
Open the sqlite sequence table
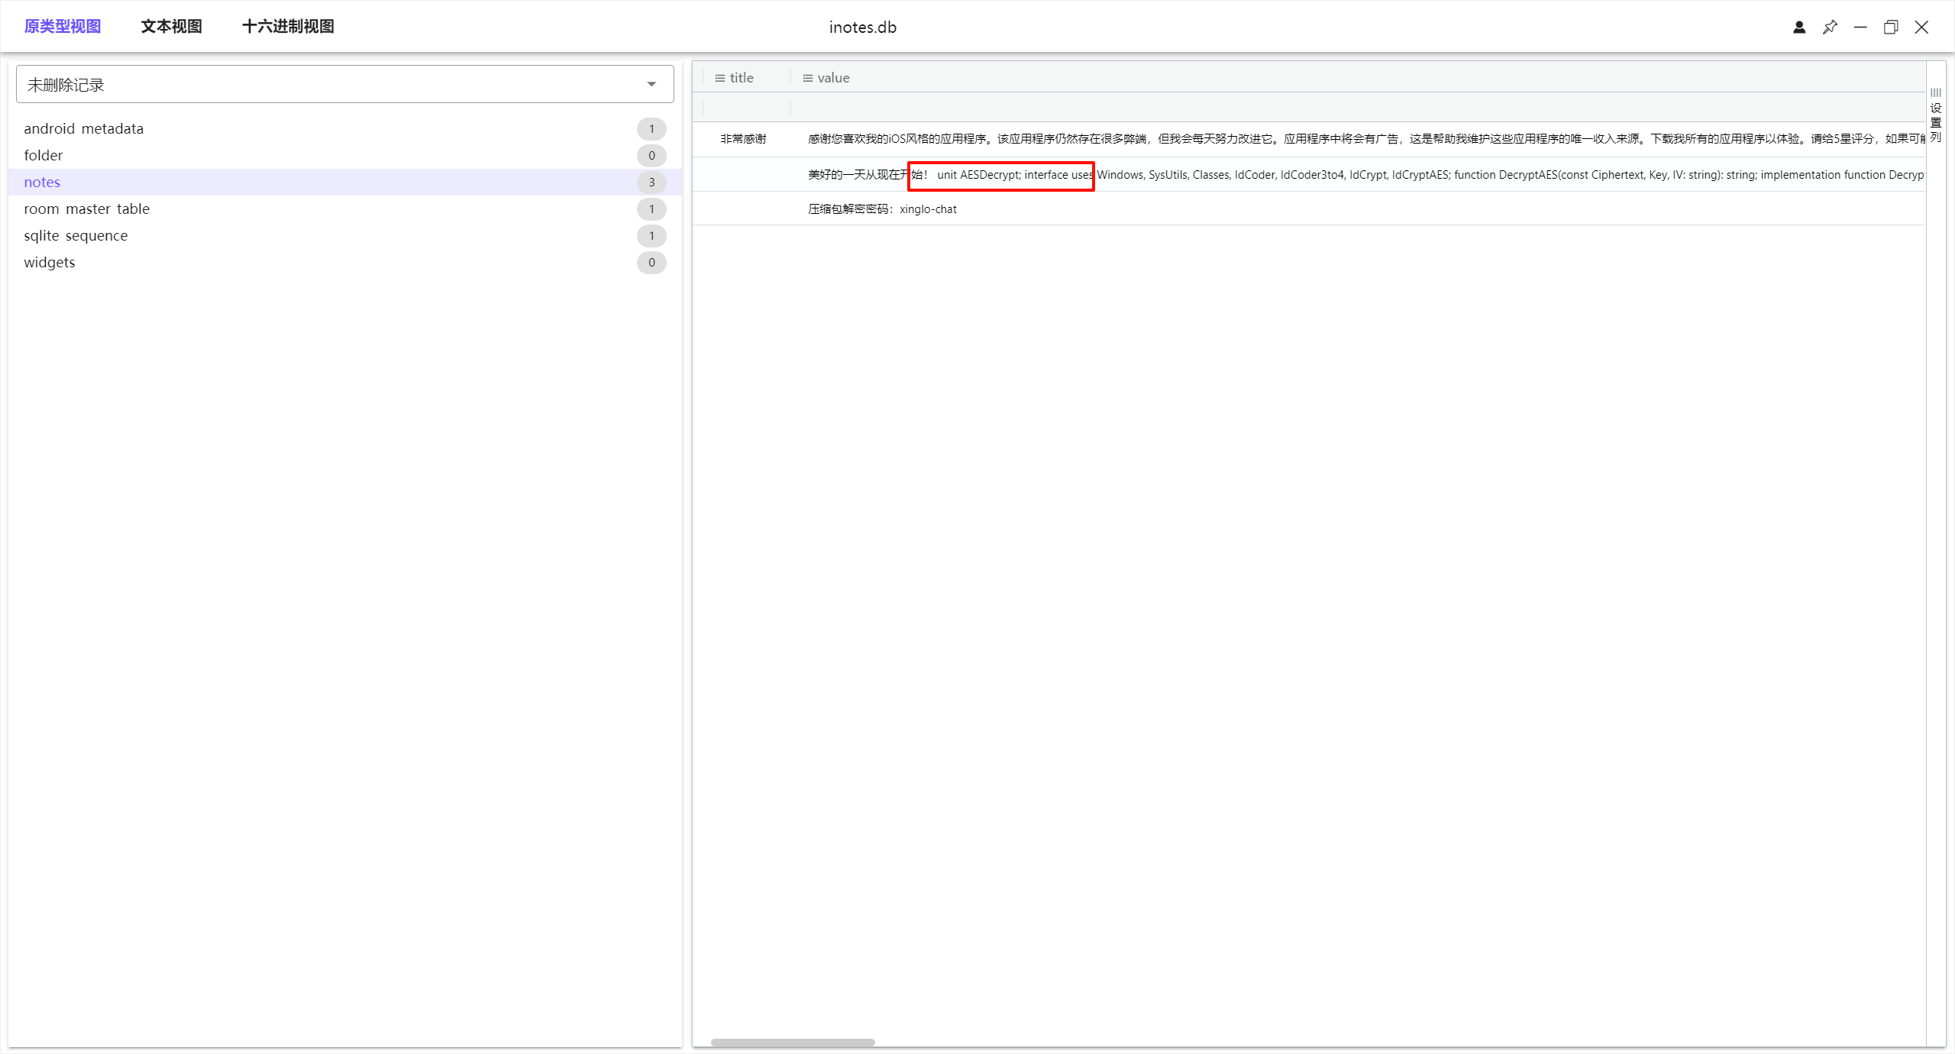tap(76, 235)
